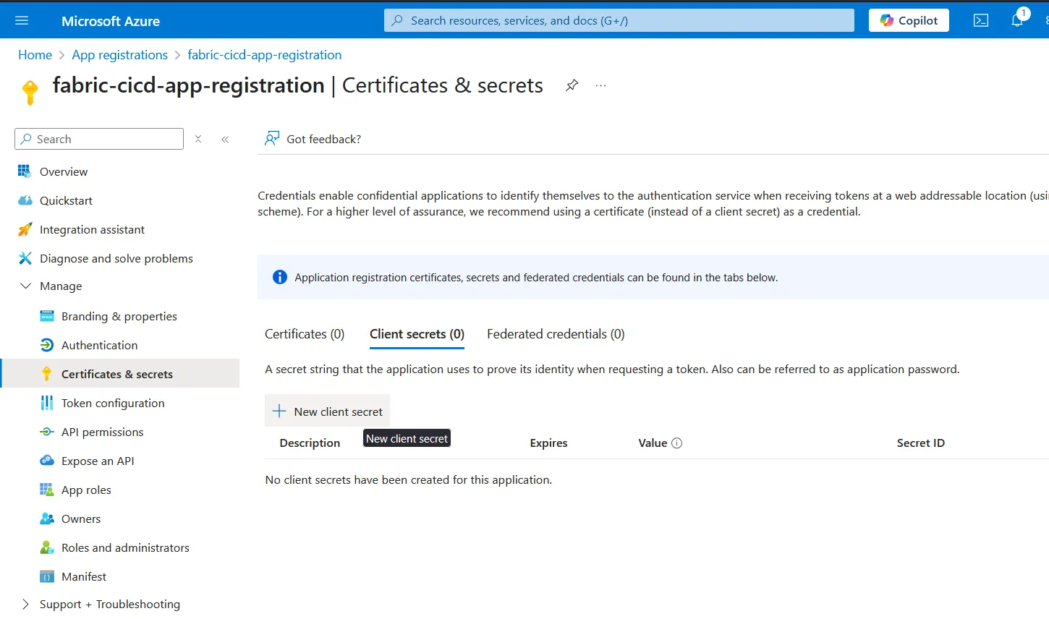The height and width of the screenshot is (619, 1049).
Task: Switch to the Certificates (0) tab
Action: (x=305, y=334)
